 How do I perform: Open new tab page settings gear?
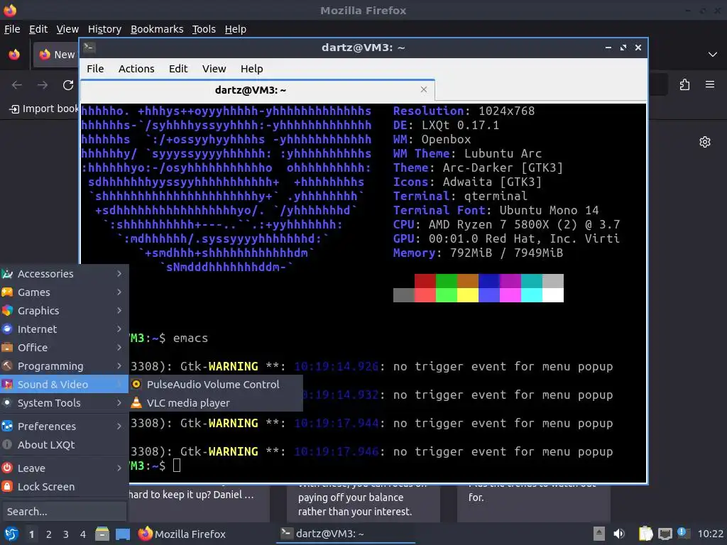tap(705, 142)
